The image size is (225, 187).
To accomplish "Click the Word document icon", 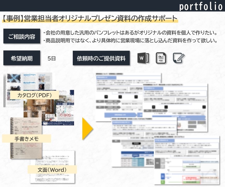I will (143, 58).
